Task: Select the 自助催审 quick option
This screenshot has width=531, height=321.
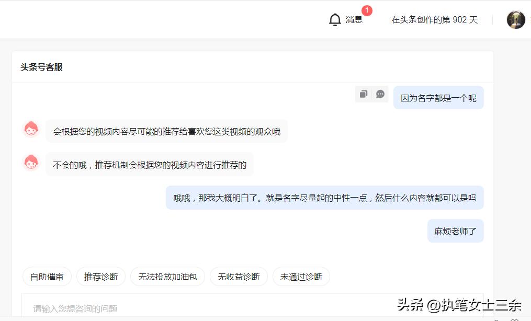Action: point(47,277)
